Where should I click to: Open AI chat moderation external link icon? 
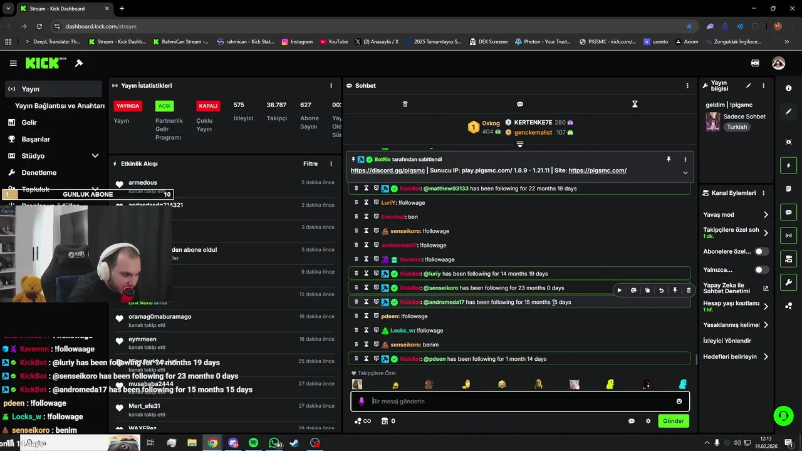(x=766, y=288)
